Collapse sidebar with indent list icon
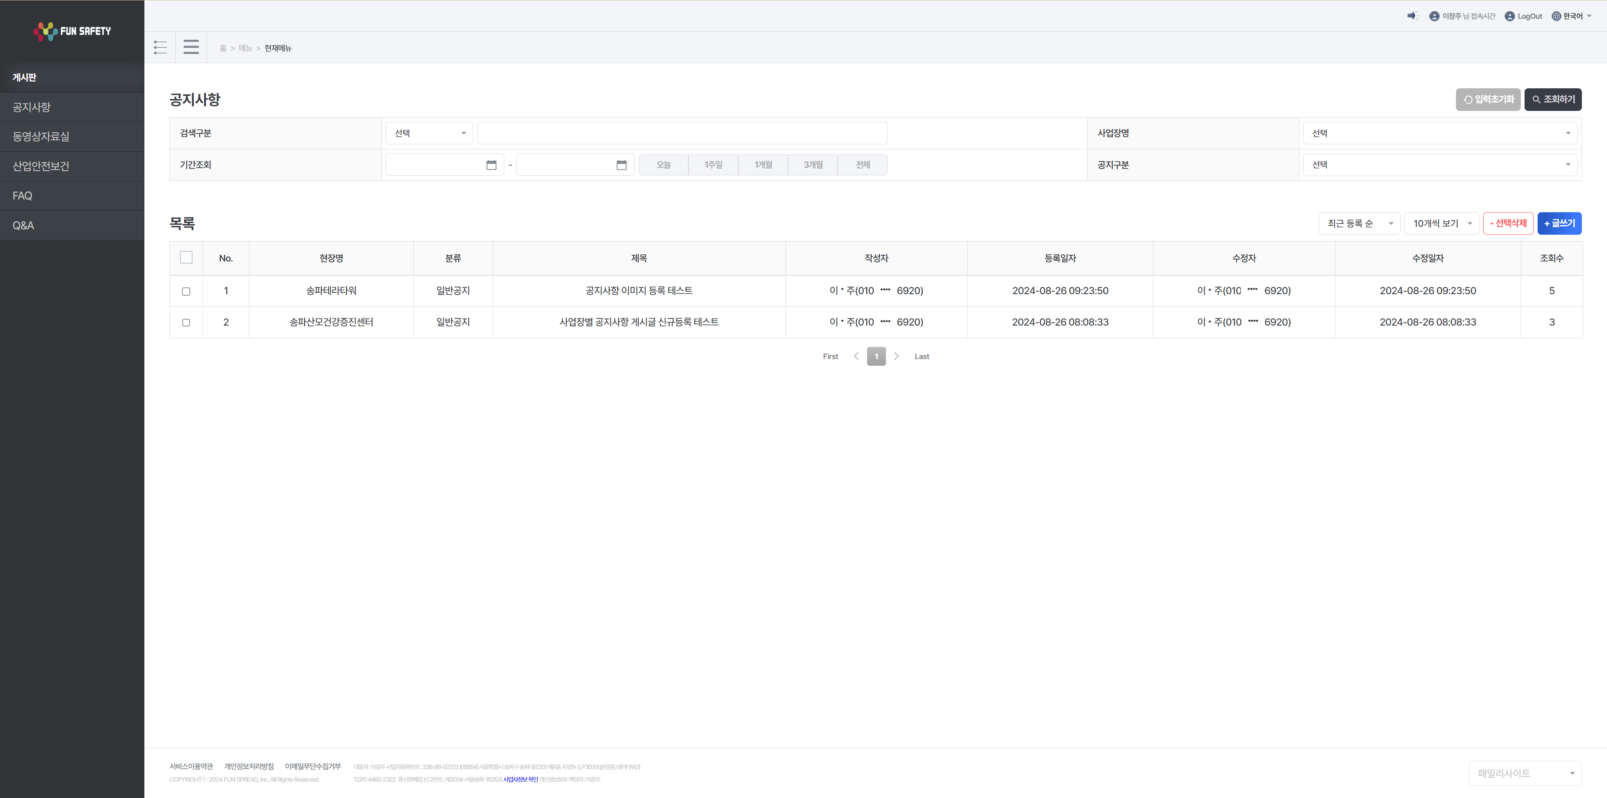The height and width of the screenshot is (798, 1607). [160, 47]
